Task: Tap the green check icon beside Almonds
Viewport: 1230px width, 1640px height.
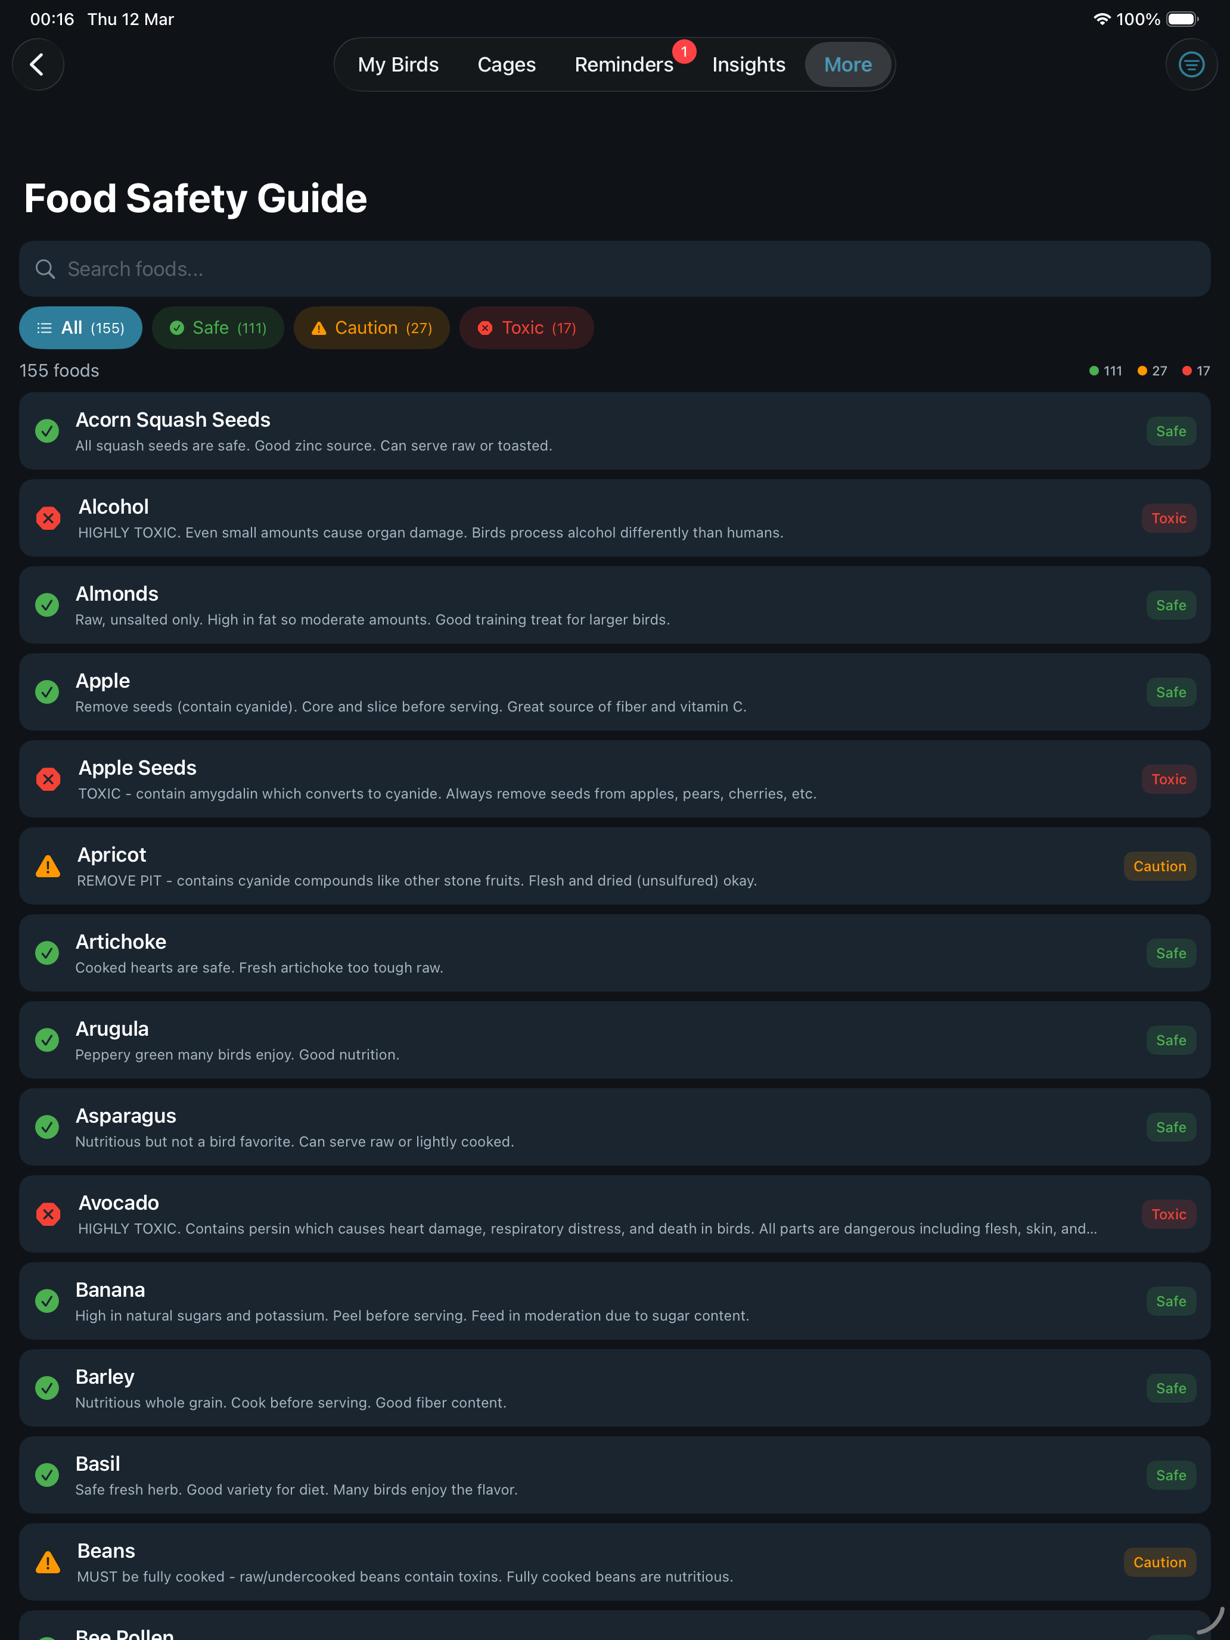Action: 48,605
